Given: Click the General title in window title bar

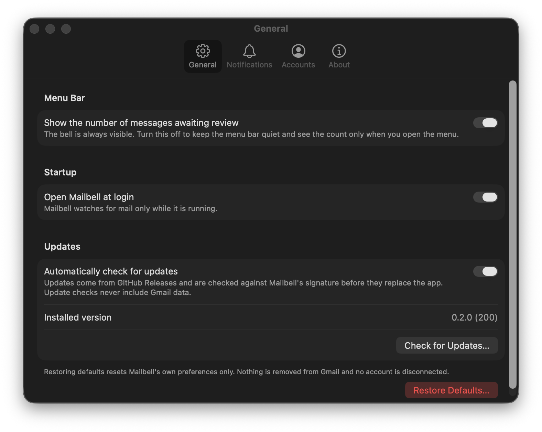Looking at the screenshot, I should 271,29.
